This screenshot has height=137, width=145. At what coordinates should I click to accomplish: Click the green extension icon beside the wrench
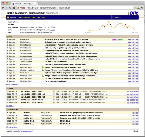pyautogui.click(x=138, y=8)
